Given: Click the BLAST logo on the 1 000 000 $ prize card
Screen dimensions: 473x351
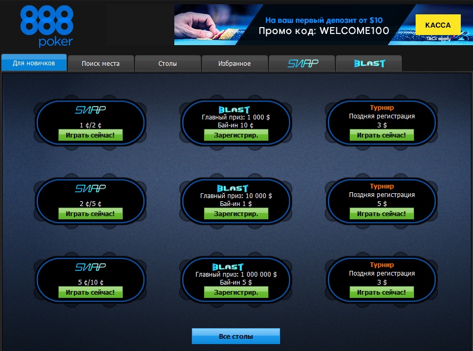Looking at the screenshot, I should [228, 267].
